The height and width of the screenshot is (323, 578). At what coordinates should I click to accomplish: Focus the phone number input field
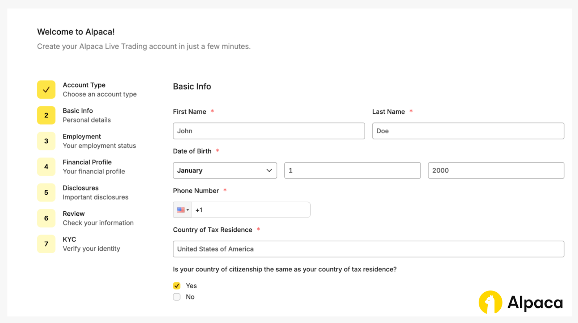click(251, 210)
